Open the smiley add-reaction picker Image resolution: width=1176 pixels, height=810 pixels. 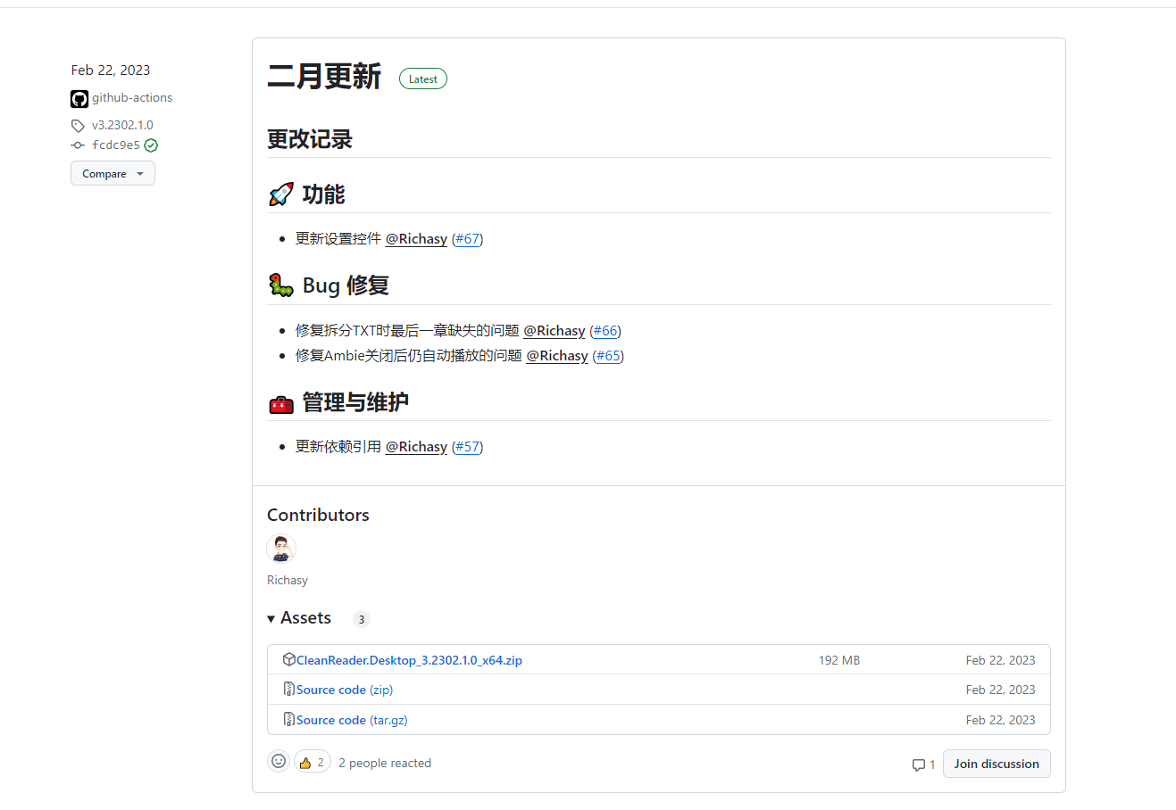pyautogui.click(x=279, y=761)
